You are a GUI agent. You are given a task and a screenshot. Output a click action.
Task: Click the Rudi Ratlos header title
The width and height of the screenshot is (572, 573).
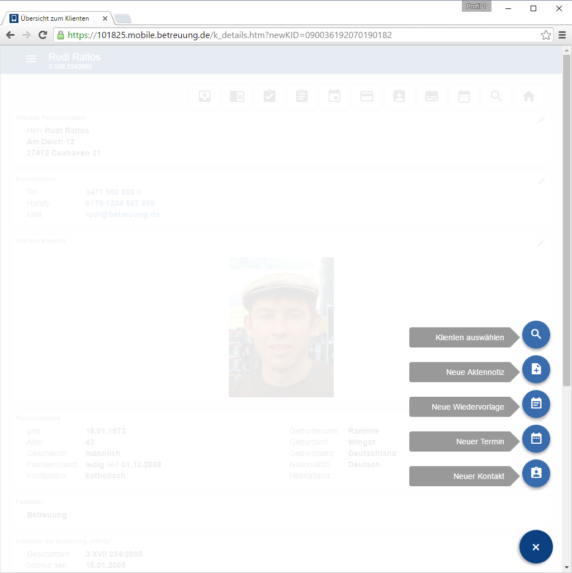coord(74,57)
